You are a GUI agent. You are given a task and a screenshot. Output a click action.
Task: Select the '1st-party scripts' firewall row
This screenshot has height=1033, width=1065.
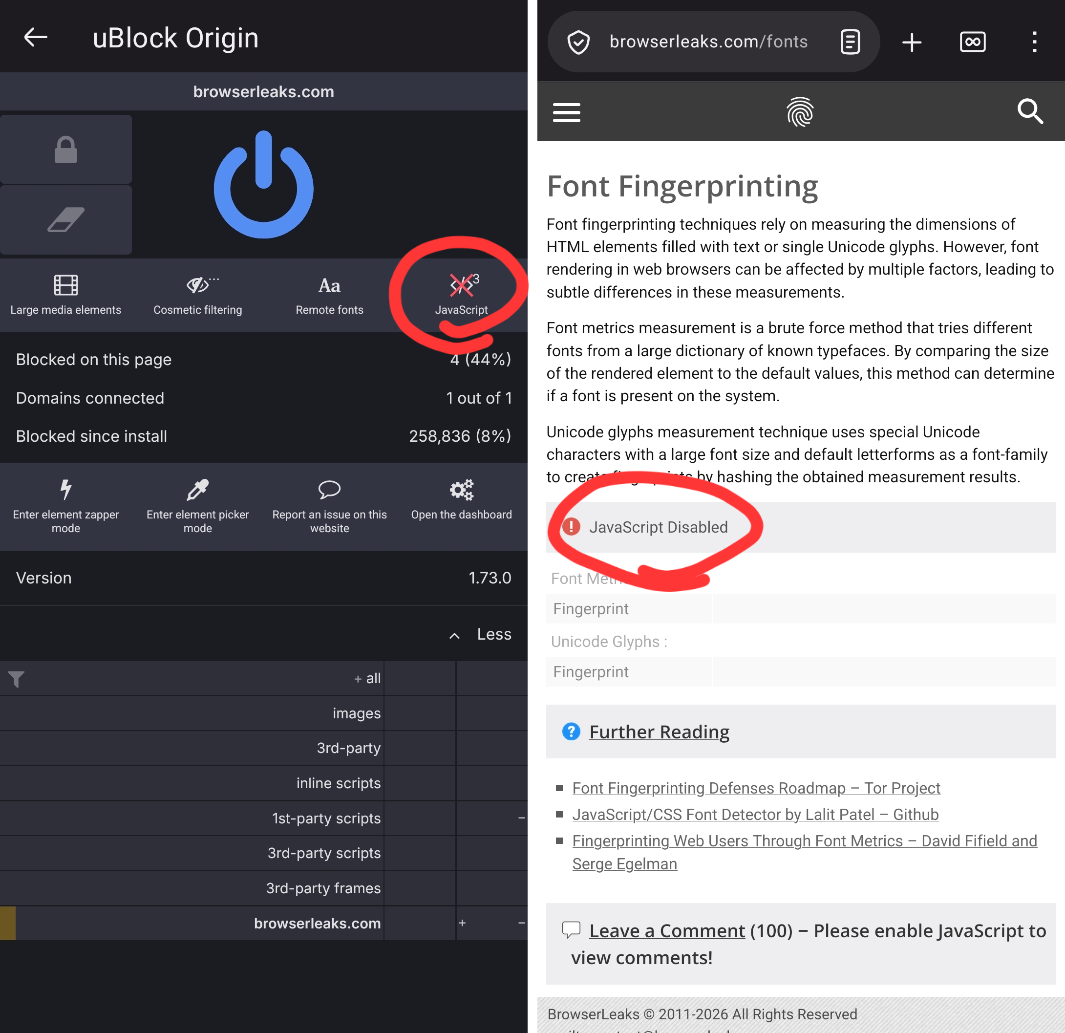point(263,818)
